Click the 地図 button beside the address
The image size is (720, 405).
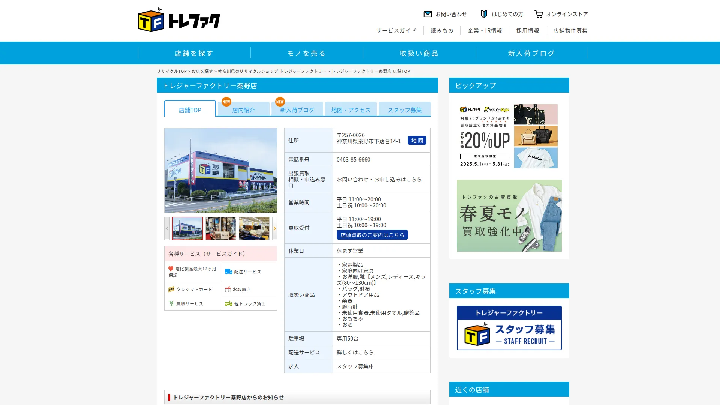417,140
